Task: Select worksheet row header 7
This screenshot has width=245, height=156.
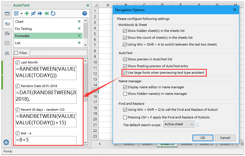Action: [95, 45]
